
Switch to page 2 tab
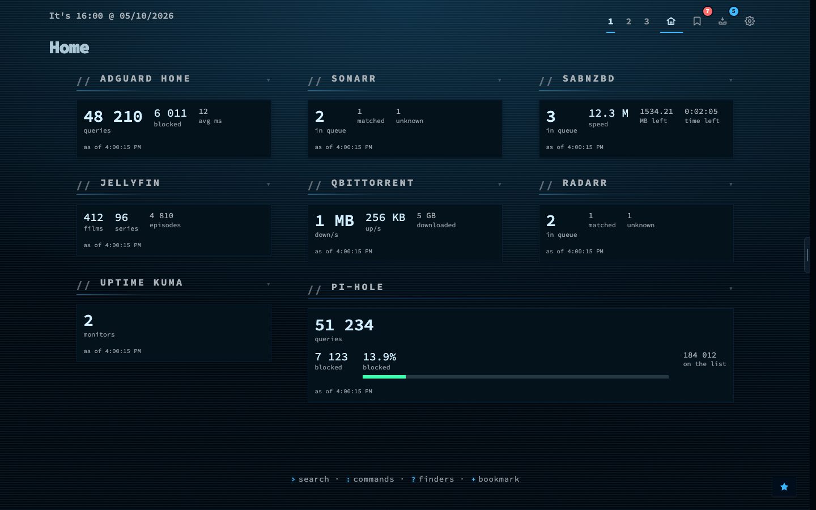pyautogui.click(x=628, y=22)
